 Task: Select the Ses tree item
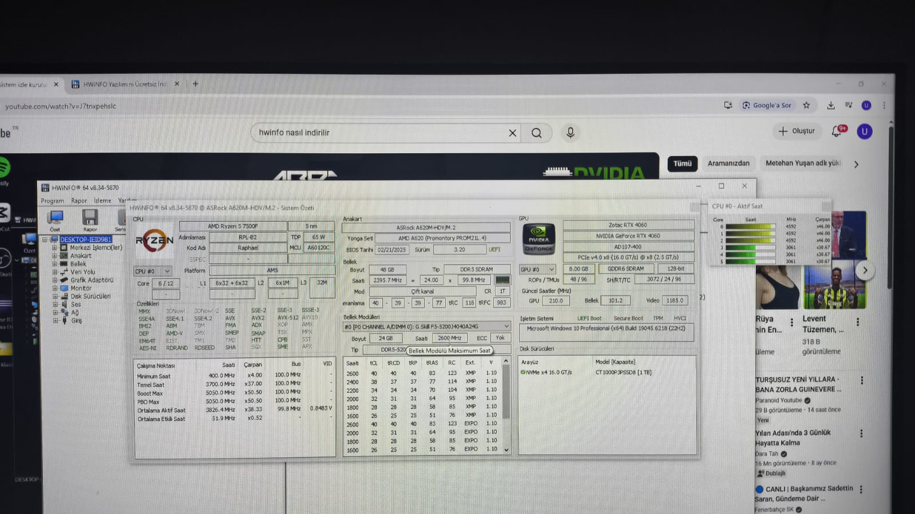point(76,304)
